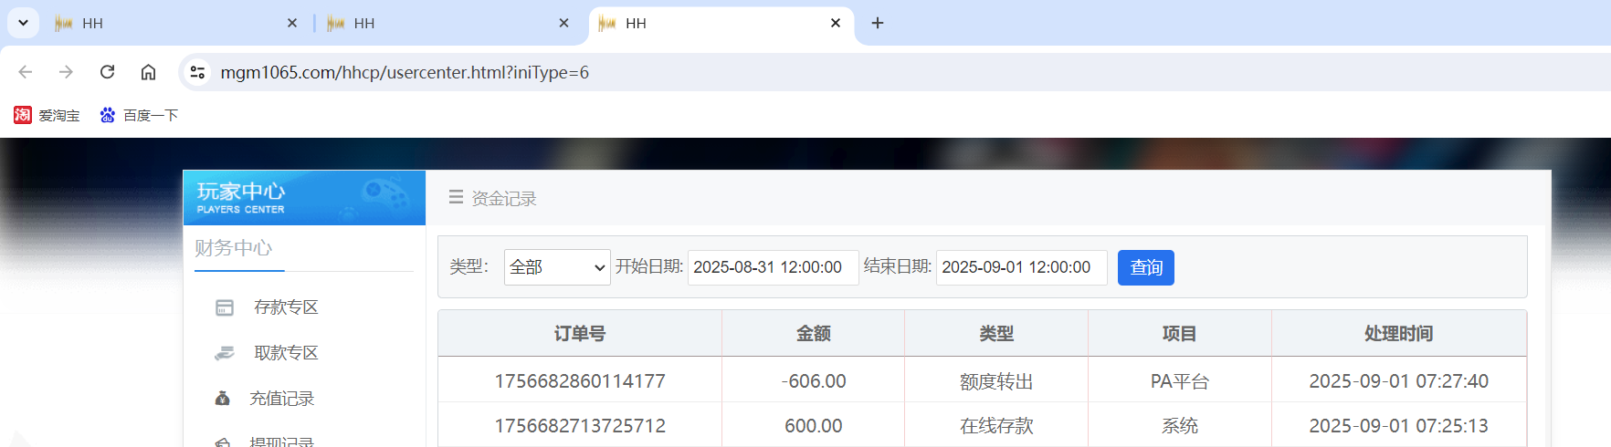The image size is (1611, 447).
Task: Close the first HH tab
Action: click(x=292, y=23)
